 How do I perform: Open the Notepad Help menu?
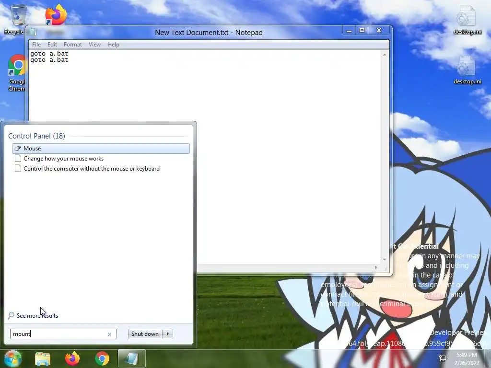point(113,45)
